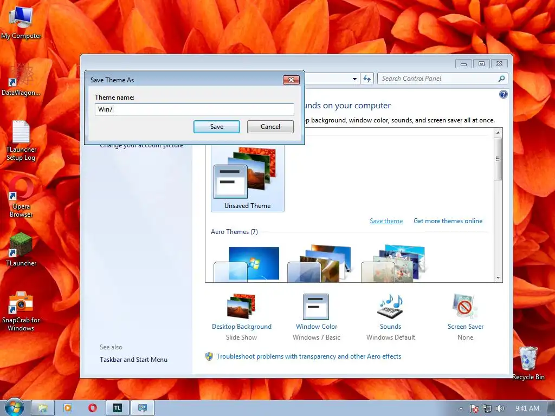Click themes list scroll up arrow
The height and width of the screenshot is (416, 555).
[498, 133]
